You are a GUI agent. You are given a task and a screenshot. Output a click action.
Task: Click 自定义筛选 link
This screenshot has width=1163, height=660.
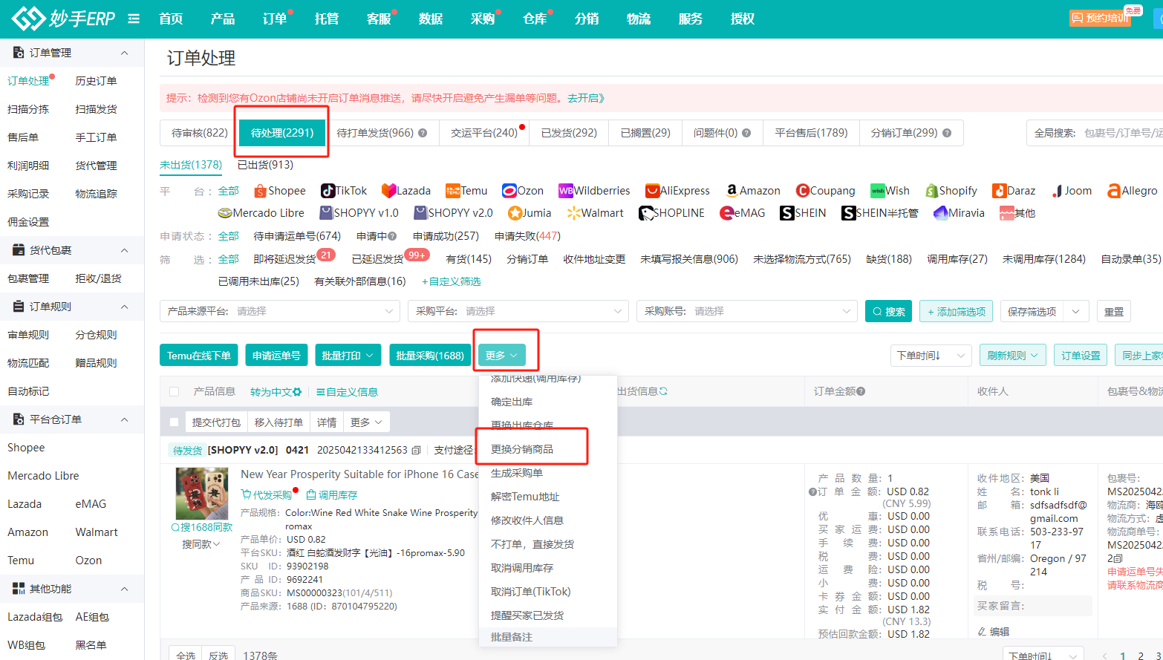point(452,281)
